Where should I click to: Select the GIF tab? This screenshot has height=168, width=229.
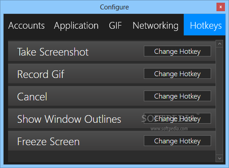tap(115, 26)
